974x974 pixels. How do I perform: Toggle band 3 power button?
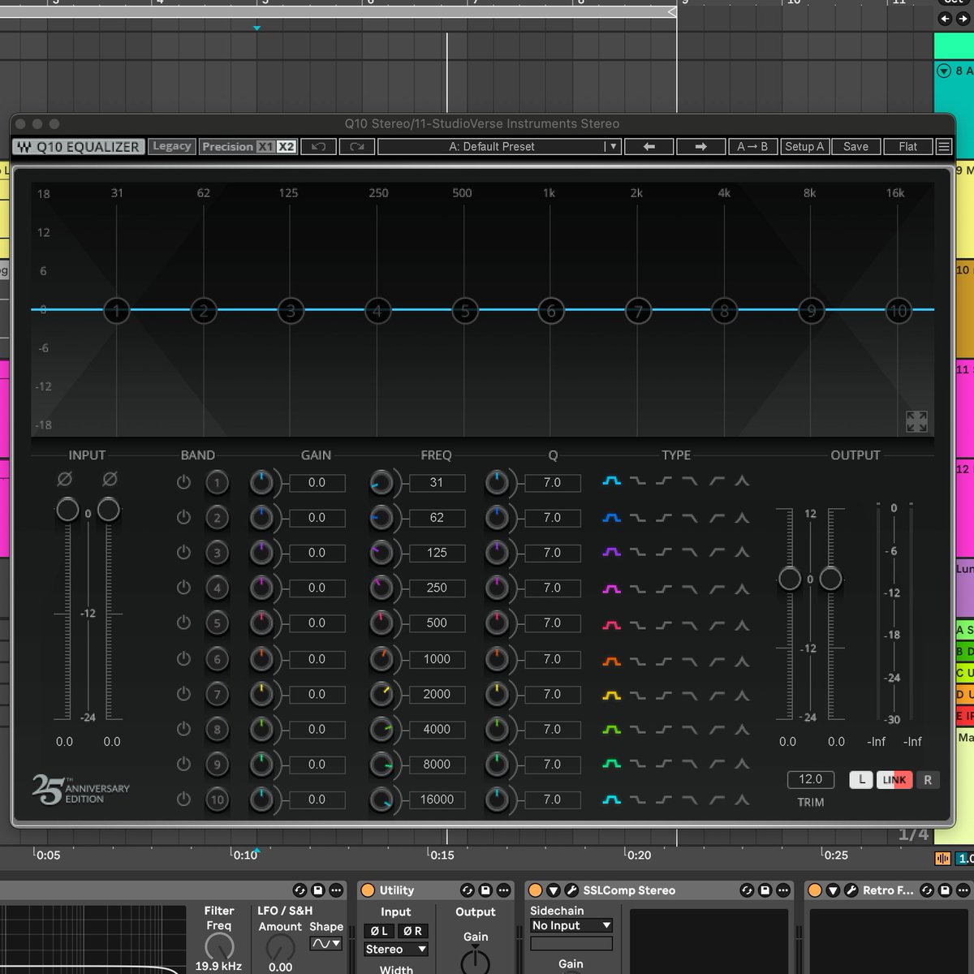[x=183, y=553]
